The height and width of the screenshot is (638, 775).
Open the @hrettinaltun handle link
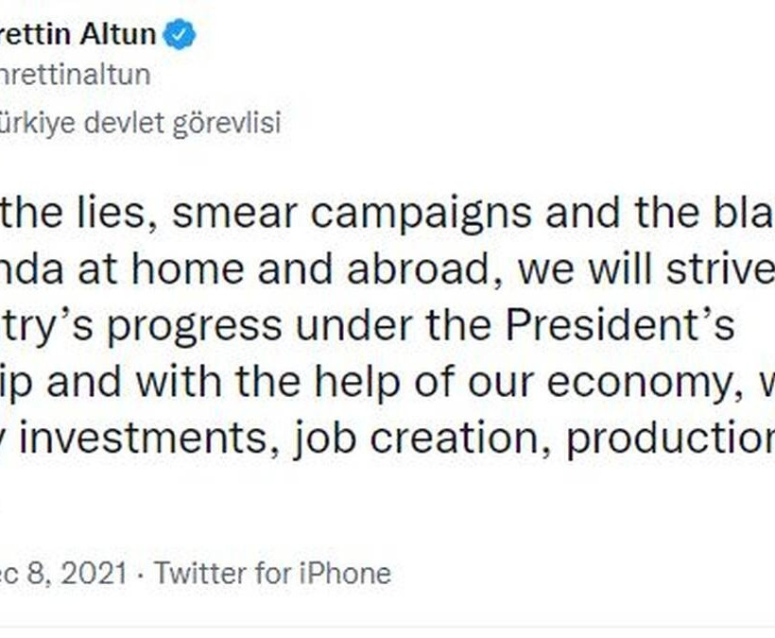pyautogui.click(x=75, y=75)
